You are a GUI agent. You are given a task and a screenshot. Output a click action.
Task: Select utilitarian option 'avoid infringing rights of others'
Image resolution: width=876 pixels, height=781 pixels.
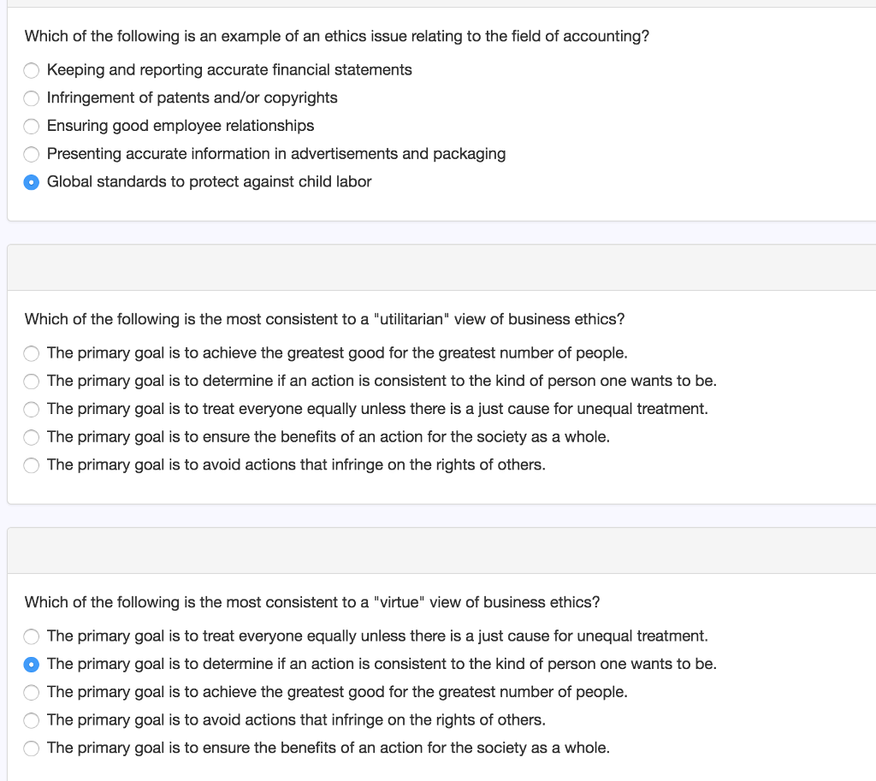(32, 465)
